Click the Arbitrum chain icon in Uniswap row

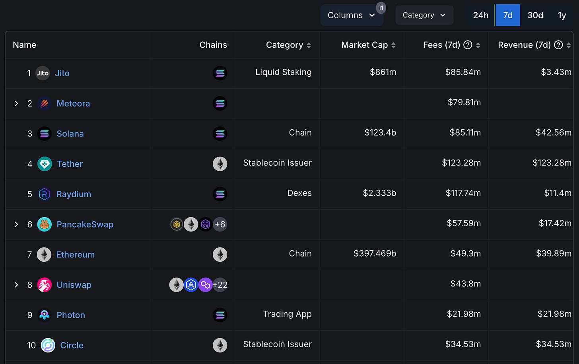point(191,285)
